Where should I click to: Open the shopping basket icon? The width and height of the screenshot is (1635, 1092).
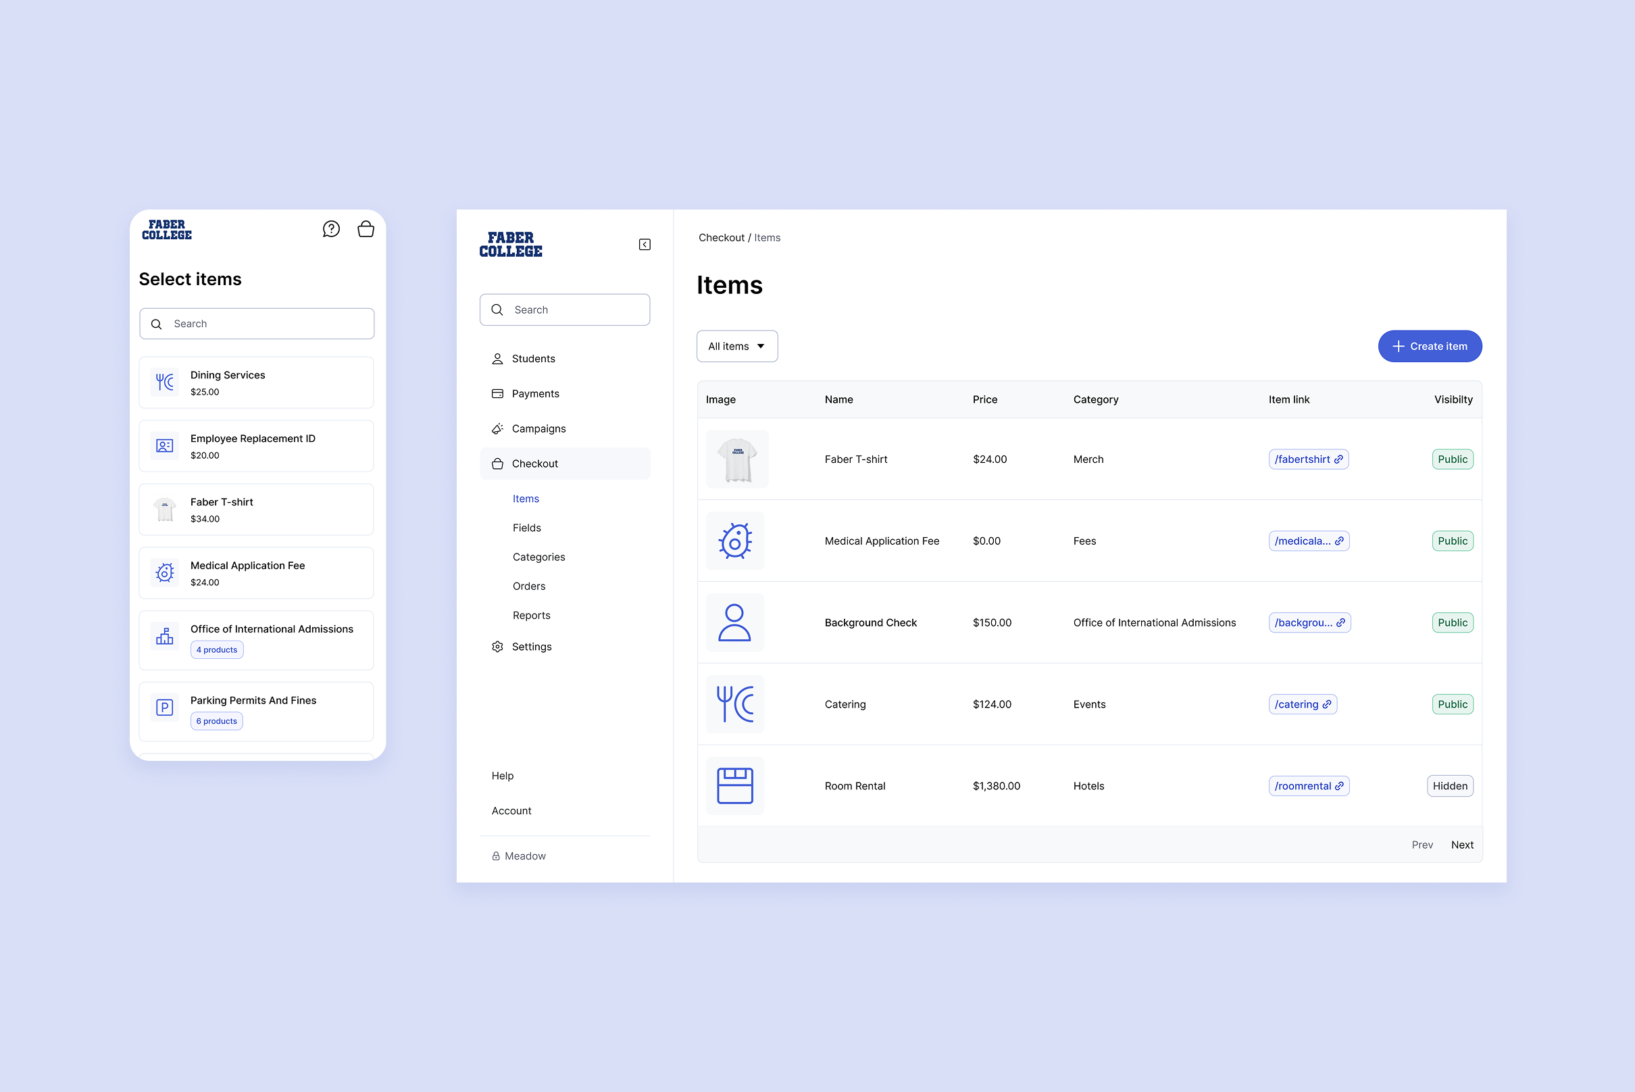point(366,229)
